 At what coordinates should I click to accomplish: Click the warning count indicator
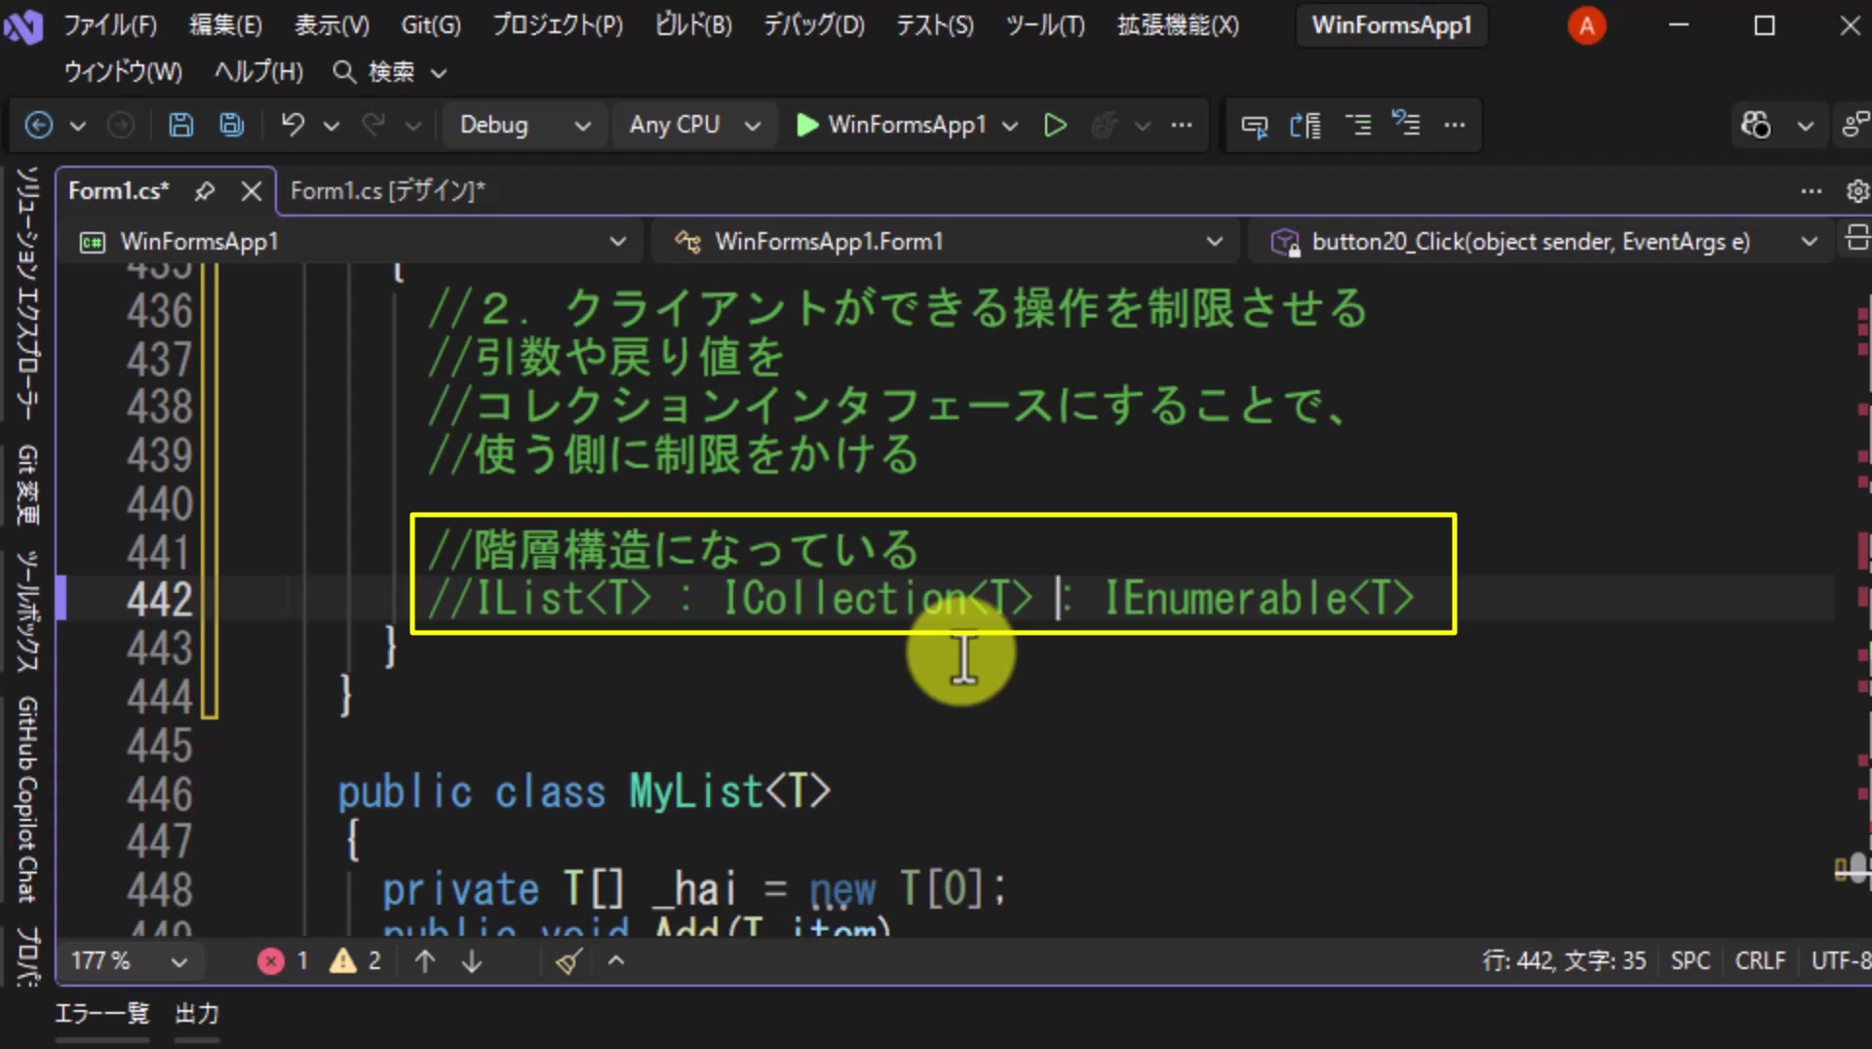click(355, 961)
